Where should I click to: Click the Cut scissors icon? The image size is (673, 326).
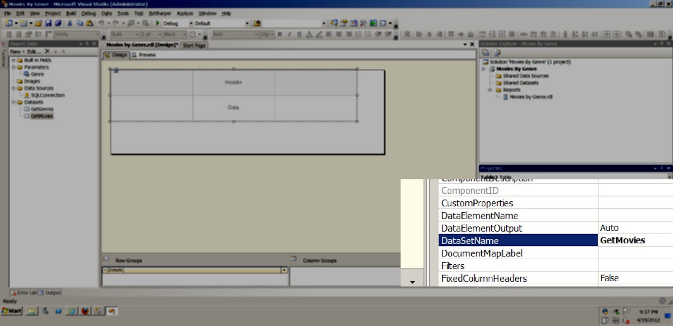[x=70, y=23]
